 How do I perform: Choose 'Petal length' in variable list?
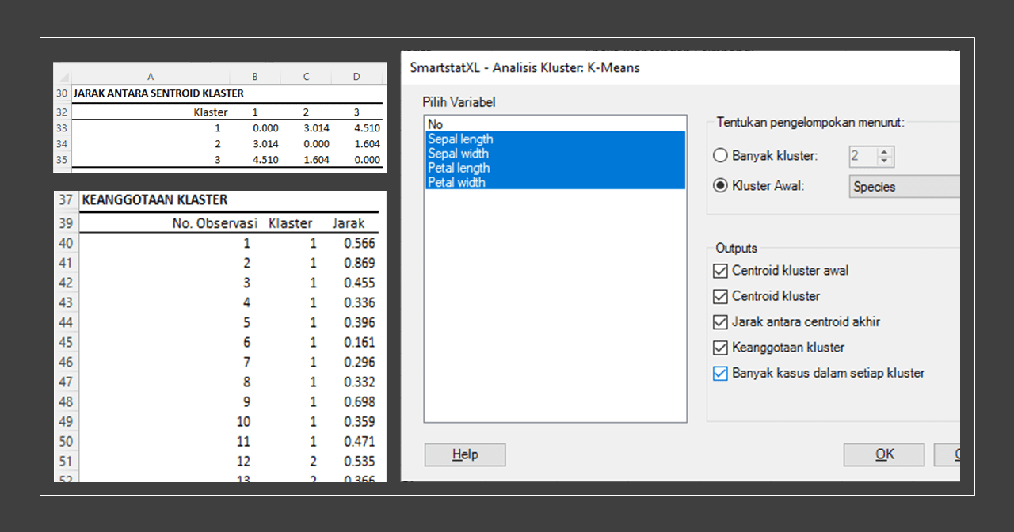pyautogui.click(x=459, y=168)
